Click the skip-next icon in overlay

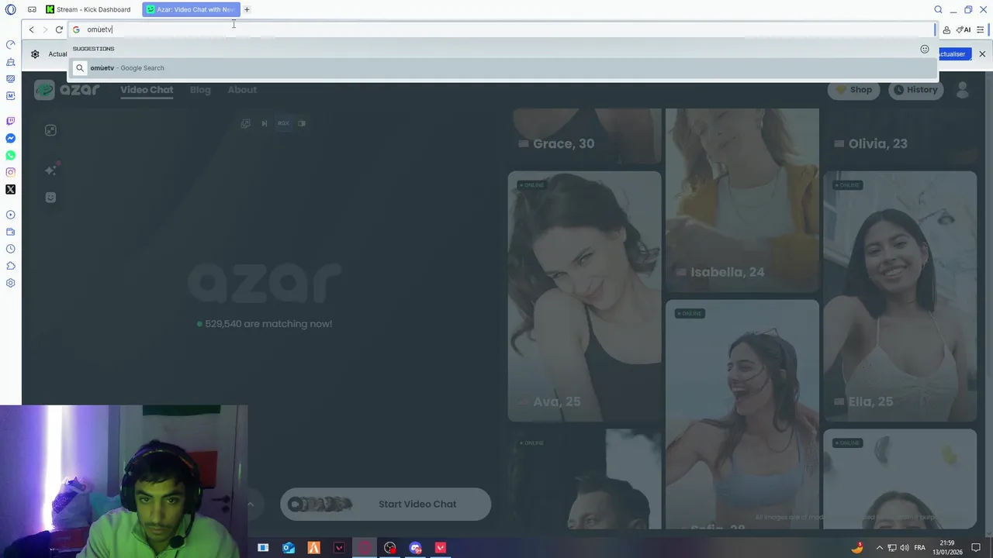265,123
